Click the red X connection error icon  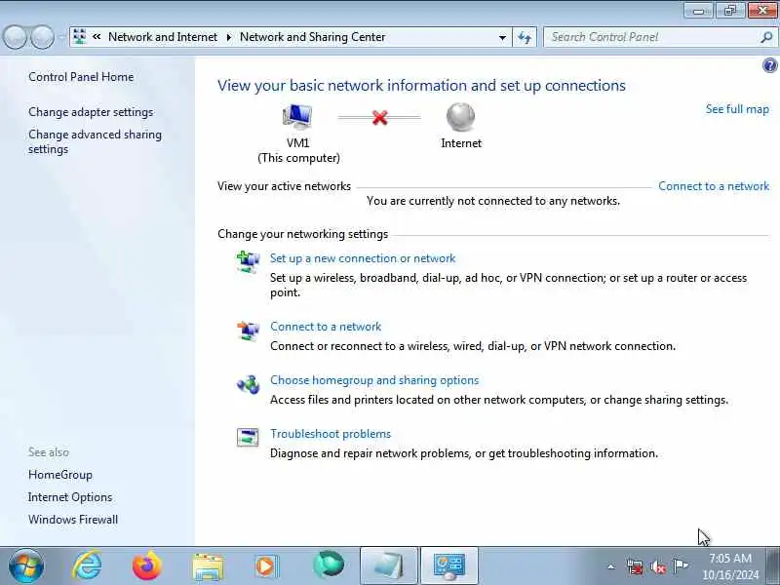point(379,118)
